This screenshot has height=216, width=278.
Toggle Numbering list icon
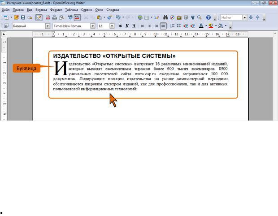[x=172, y=26]
